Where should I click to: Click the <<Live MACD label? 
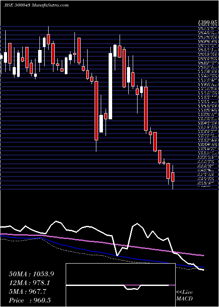pos(184,295)
